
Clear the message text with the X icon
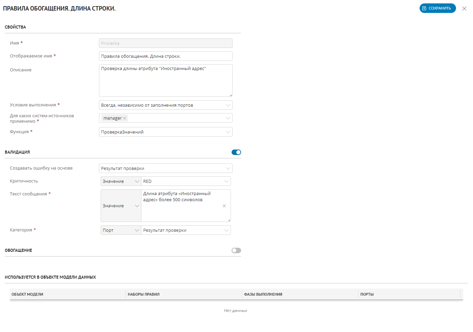tap(224, 206)
